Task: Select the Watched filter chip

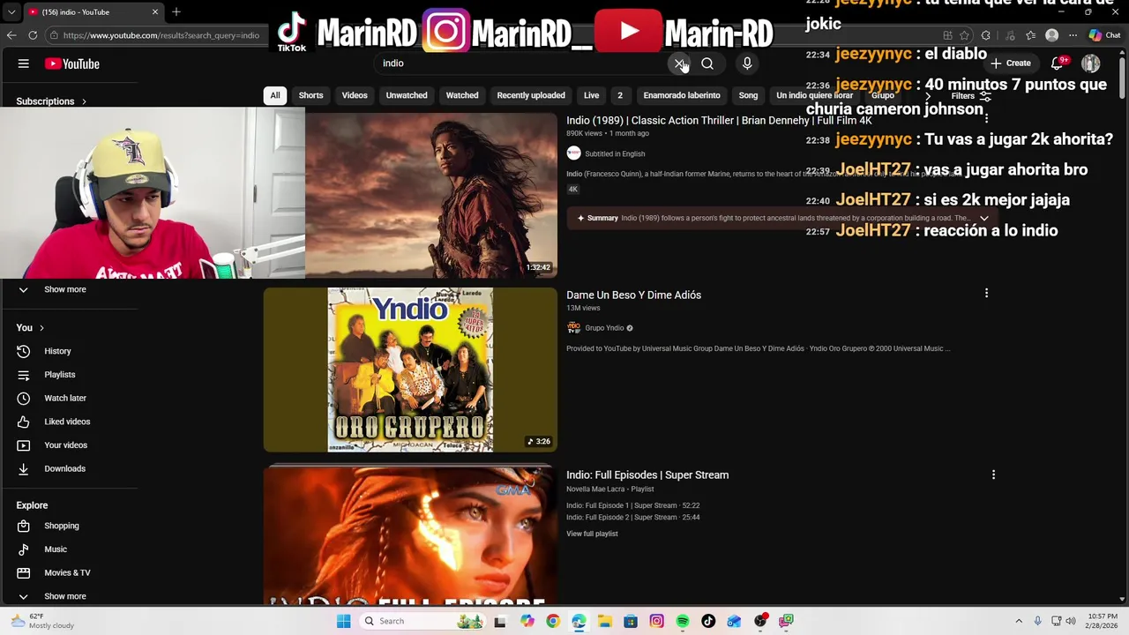Action: point(462,95)
